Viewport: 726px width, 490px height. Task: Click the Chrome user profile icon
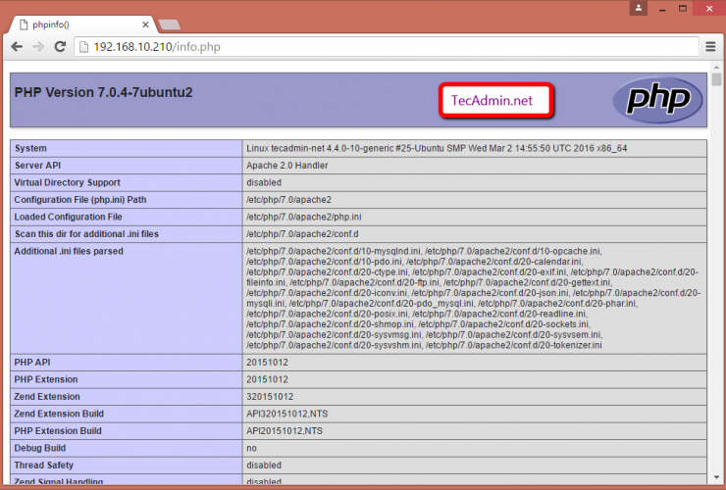[x=639, y=8]
